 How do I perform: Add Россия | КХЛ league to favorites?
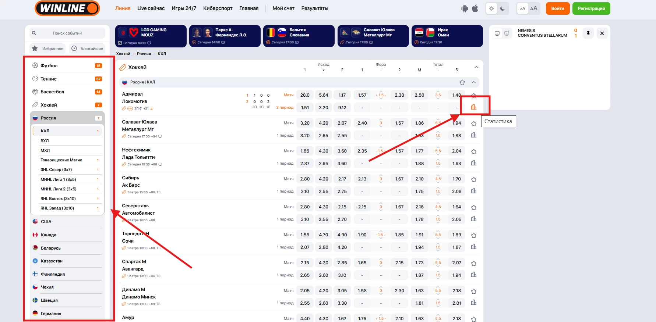(462, 82)
